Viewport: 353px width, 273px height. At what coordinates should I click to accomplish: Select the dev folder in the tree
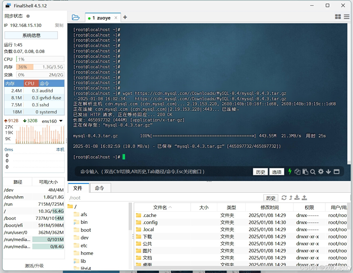pyautogui.click(x=81, y=238)
